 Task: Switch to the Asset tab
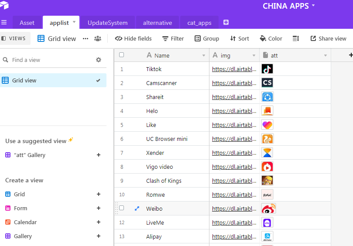tap(27, 23)
